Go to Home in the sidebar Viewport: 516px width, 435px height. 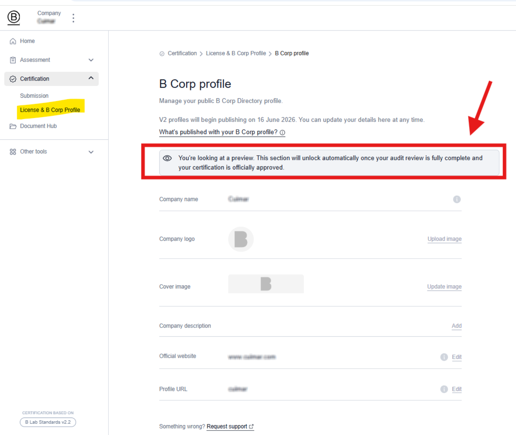28,41
